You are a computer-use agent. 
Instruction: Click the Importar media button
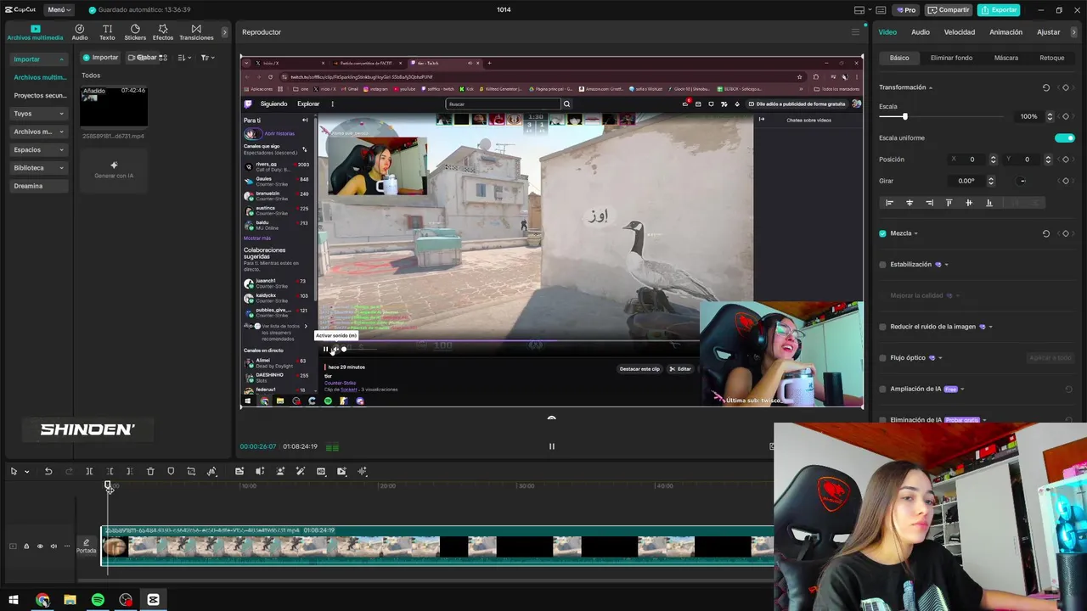tap(100, 58)
